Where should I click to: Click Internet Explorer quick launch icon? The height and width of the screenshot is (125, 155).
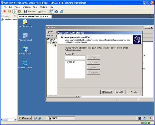click(40, 118)
